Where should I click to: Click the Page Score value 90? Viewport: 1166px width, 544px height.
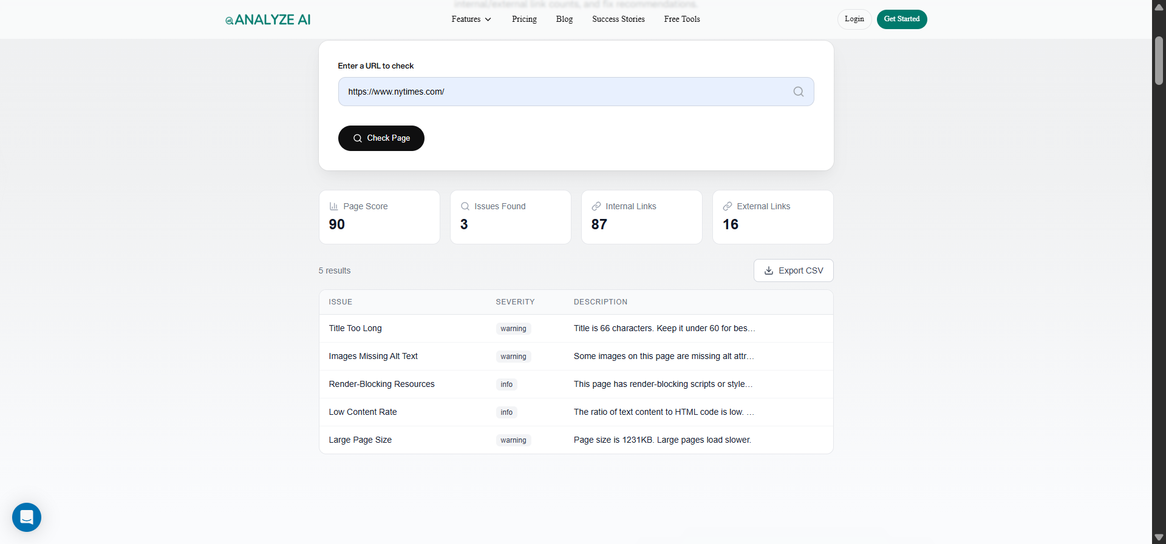click(x=337, y=224)
